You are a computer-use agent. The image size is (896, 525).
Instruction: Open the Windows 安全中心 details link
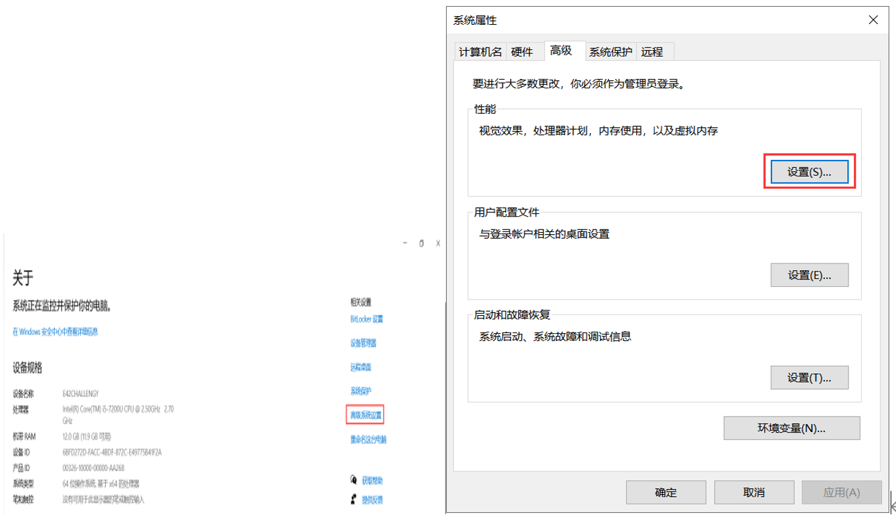click(55, 332)
